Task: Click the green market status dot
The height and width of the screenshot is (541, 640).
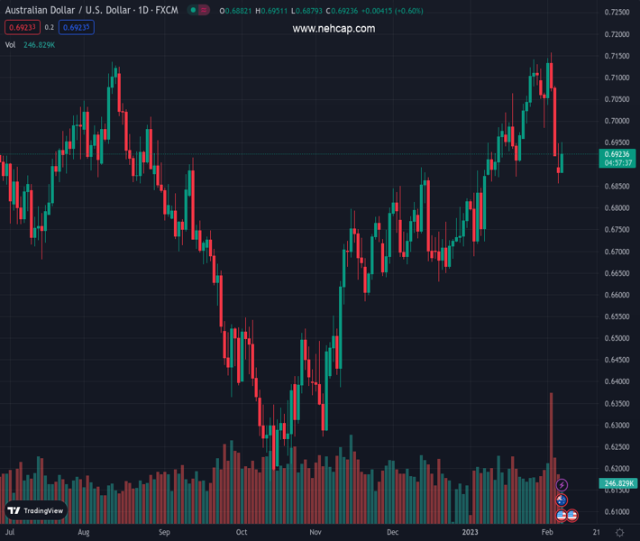Action: pos(193,11)
